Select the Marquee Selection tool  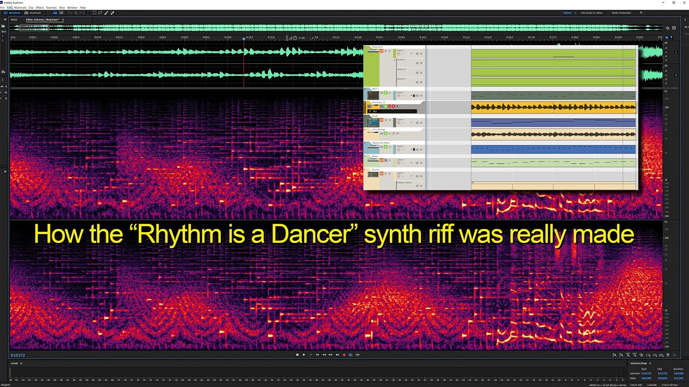point(94,13)
